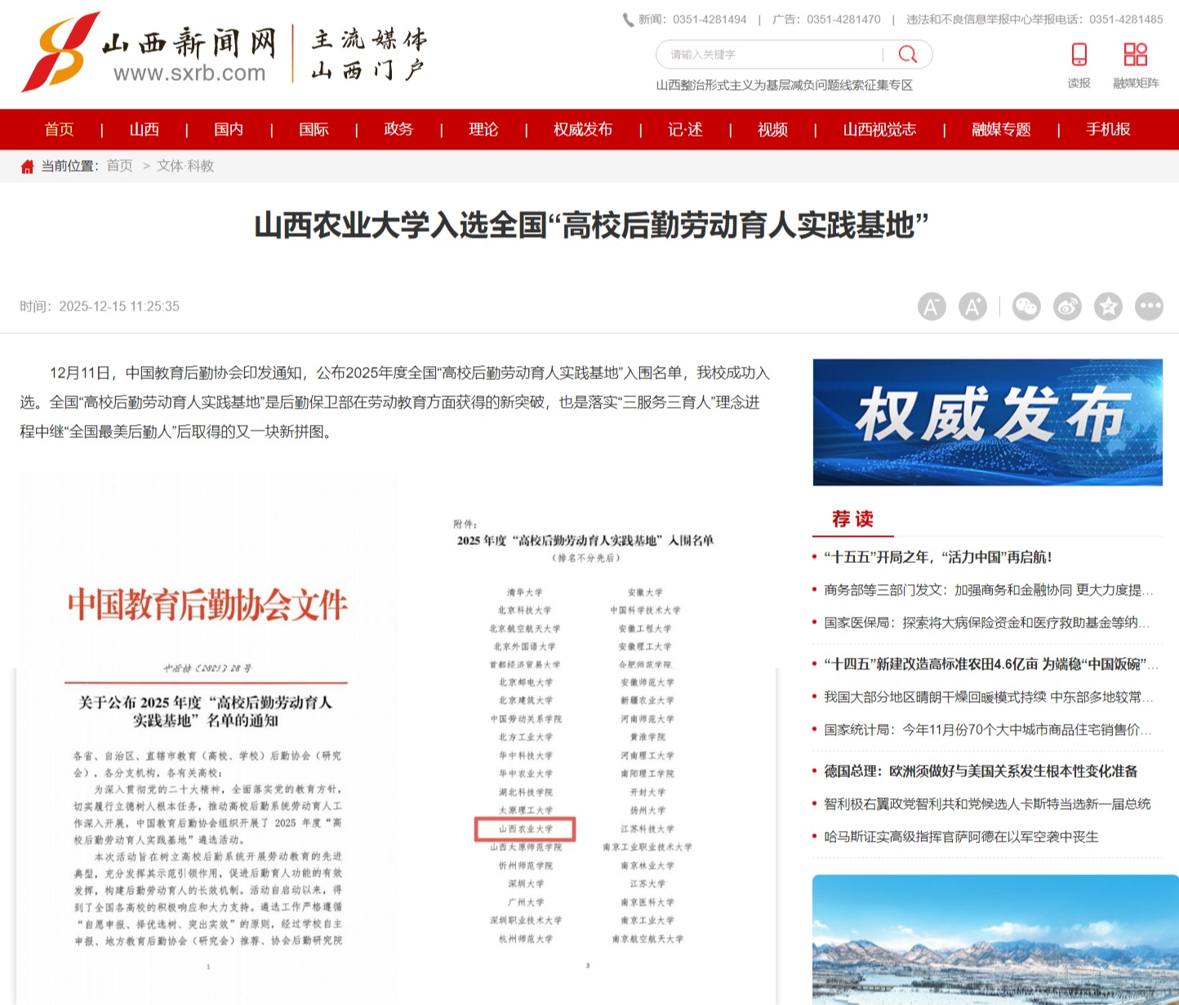1179x1005 pixels.
Task: Open 视频 section from navigation
Action: (772, 129)
